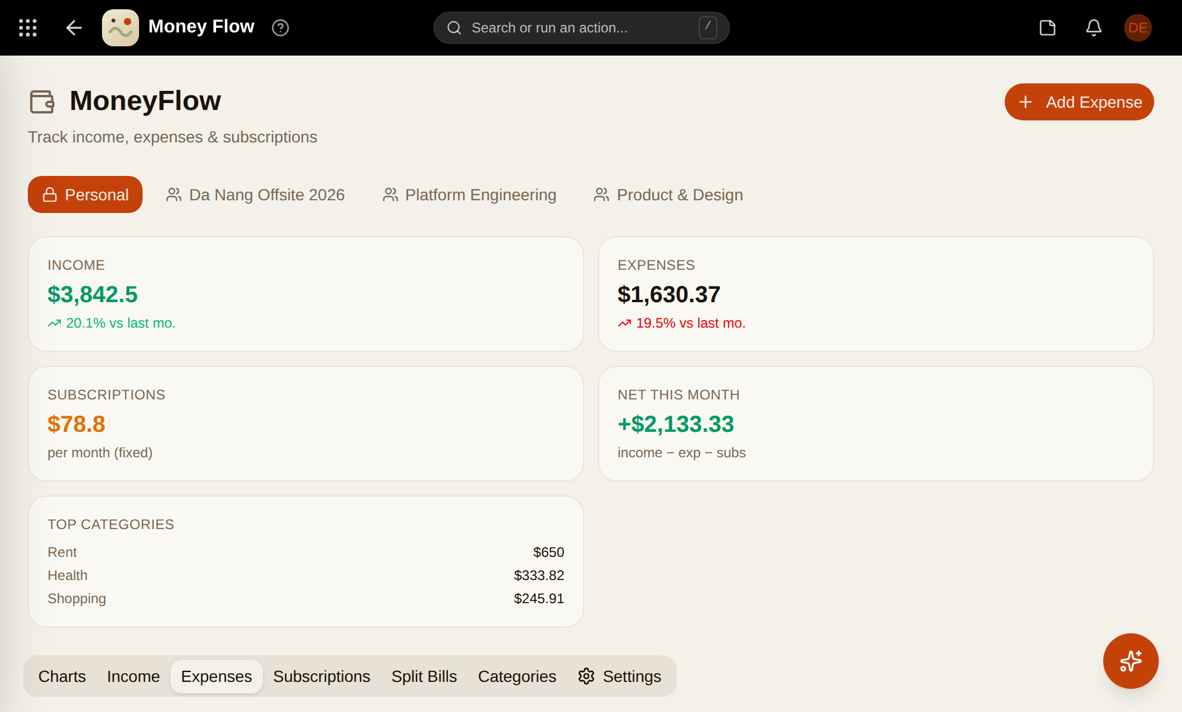Screen dimensions: 1182x712
Task: Open the Subscriptions tab
Action: tap(322, 676)
